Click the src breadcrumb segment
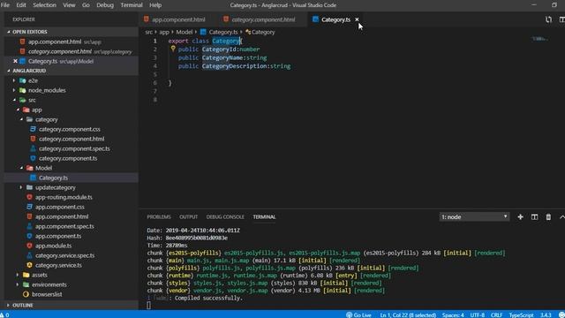Image resolution: width=565 pixels, height=318 pixels. click(x=149, y=32)
